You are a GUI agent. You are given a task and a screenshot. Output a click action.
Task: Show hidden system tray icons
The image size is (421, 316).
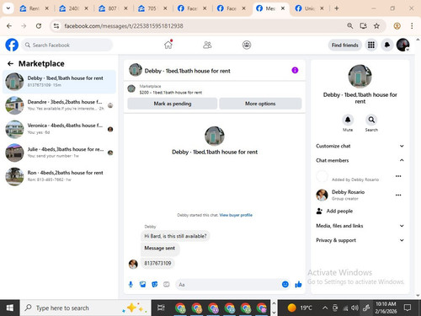325,308
